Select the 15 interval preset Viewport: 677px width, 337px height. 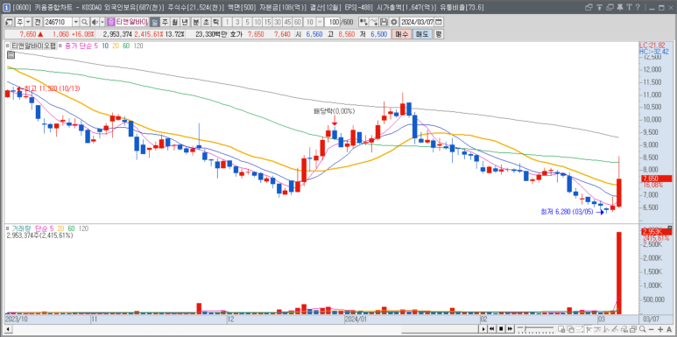[268, 22]
